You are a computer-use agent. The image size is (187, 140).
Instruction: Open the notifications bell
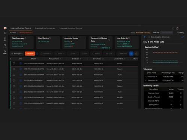coord(177,28)
